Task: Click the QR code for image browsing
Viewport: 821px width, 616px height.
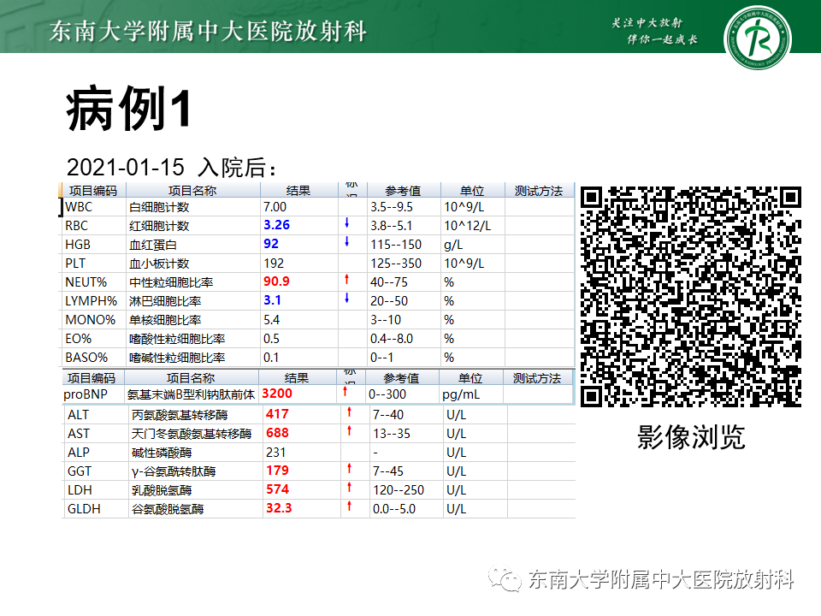Action: [691, 297]
